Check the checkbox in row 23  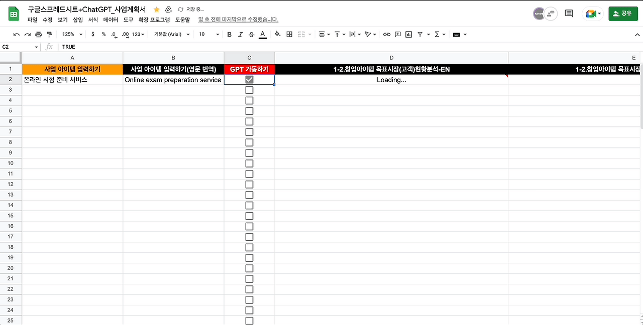(x=249, y=300)
